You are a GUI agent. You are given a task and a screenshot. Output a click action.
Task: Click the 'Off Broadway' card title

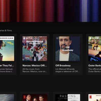point(63,66)
